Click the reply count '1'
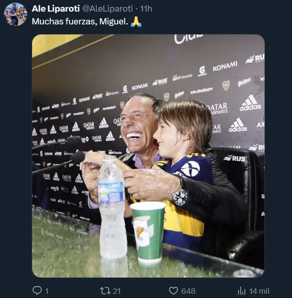 click(x=46, y=291)
